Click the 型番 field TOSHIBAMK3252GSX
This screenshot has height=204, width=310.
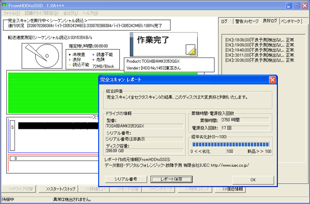[x=145, y=126]
